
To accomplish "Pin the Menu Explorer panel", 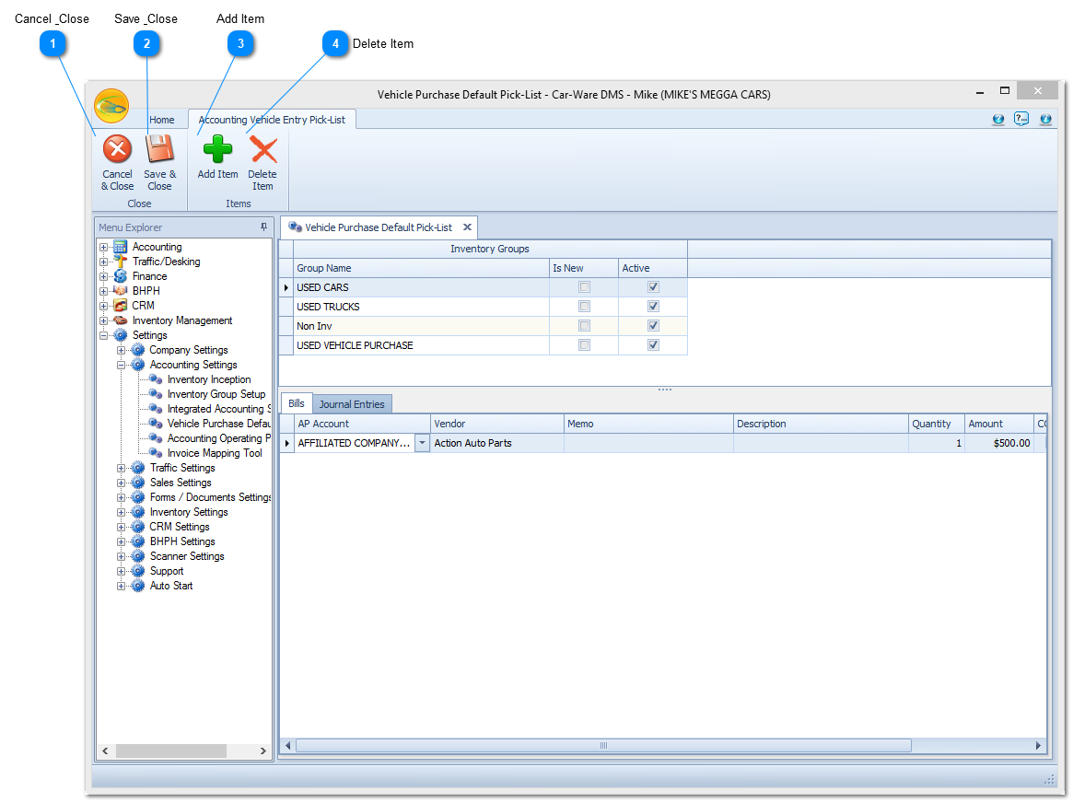I will click(x=263, y=227).
